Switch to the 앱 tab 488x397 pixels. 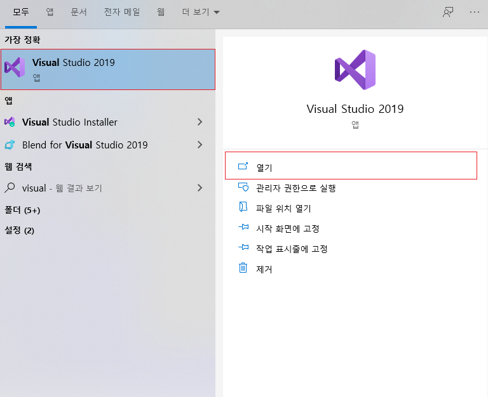[x=50, y=12]
